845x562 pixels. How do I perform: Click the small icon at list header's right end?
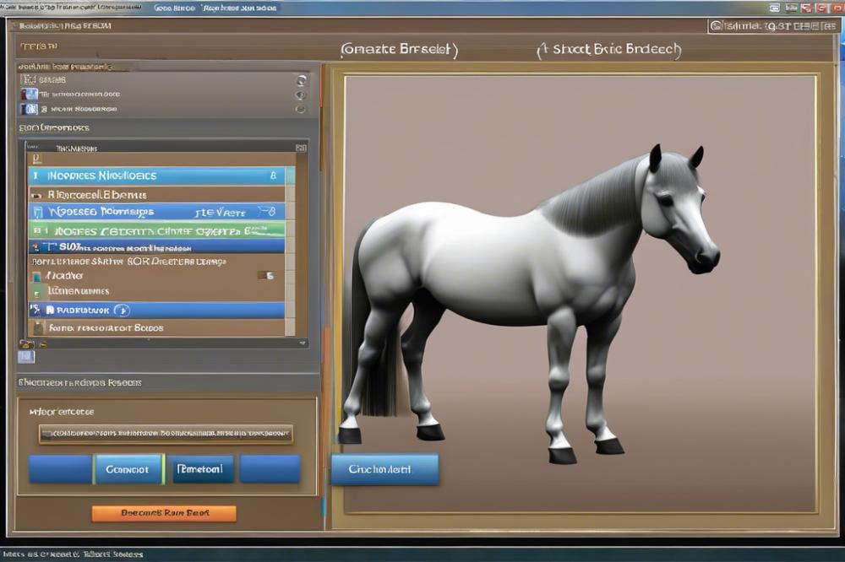[301, 148]
